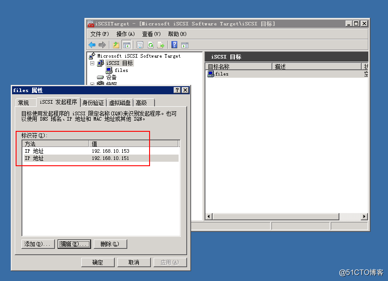Click the 删除(L) button
Screen dimensions: 388x281
coord(110,244)
